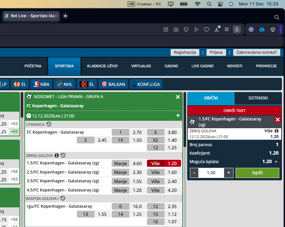Select Manje 4.60 for 1.5 goals
This screenshot has width=285, height=227.
(129, 163)
